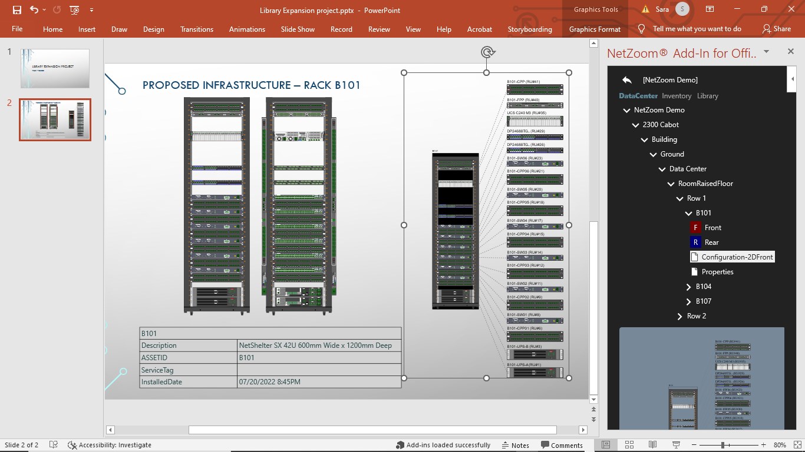Start slideshow from beginning via toolbar icon
The height and width of the screenshot is (452, 805).
[74, 10]
